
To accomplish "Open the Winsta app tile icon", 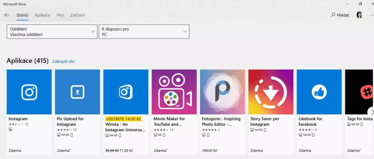I will (x=126, y=92).
